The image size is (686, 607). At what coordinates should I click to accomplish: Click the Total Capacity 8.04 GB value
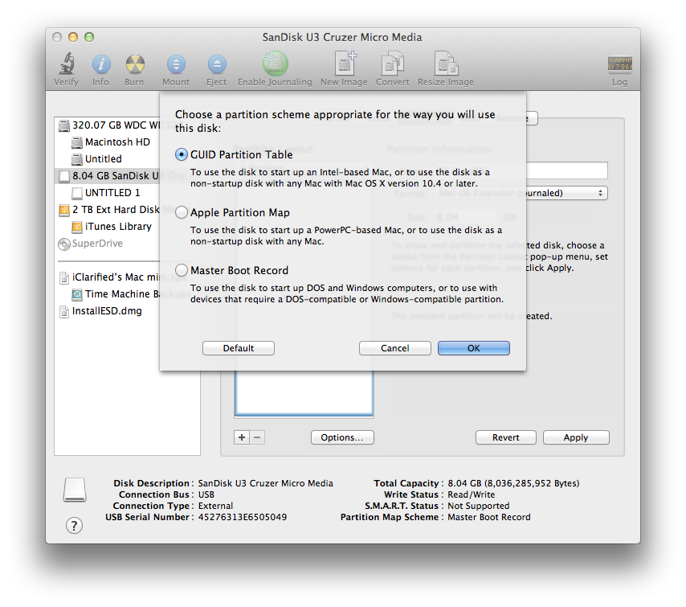(513, 483)
